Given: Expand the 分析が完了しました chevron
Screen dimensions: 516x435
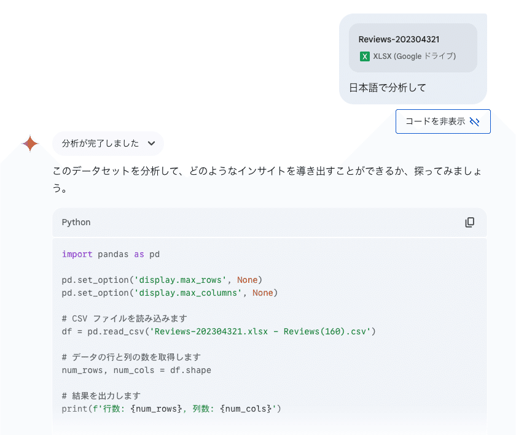Looking at the screenshot, I should pos(151,144).
